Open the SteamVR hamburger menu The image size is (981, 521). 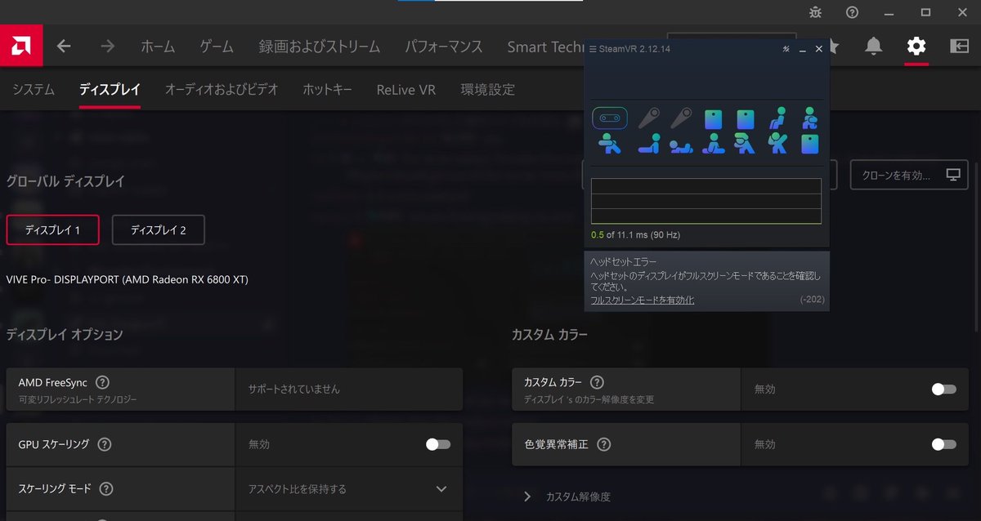593,49
